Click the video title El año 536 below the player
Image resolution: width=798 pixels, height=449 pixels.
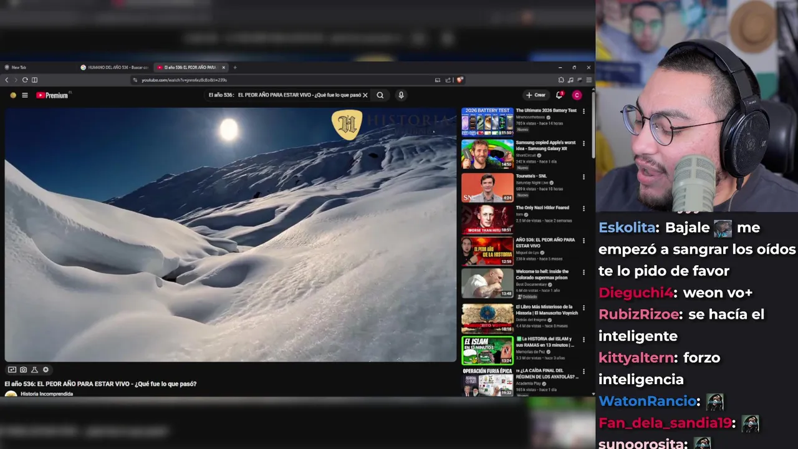click(100, 384)
